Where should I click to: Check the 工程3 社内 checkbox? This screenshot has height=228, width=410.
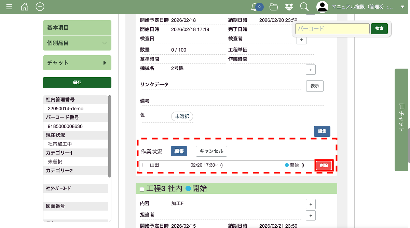coord(142,189)
